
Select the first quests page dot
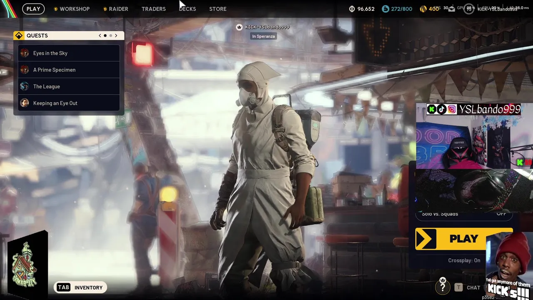coord(105,36)
